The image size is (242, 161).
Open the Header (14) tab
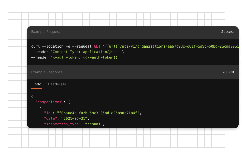click(58, 84)
